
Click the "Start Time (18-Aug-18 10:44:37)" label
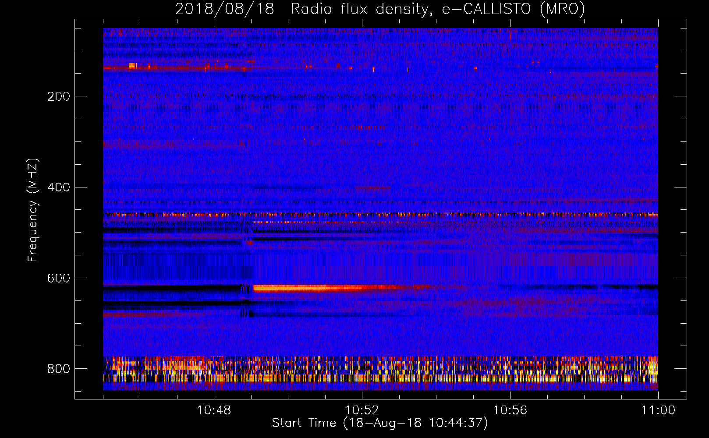click(380, 423)
